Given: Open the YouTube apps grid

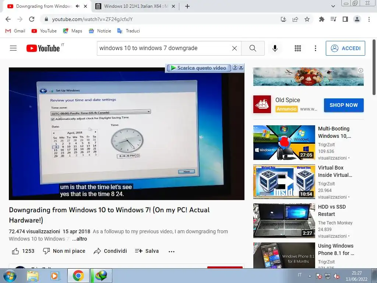Looking at the screenshot, I should tap(298, 48).
